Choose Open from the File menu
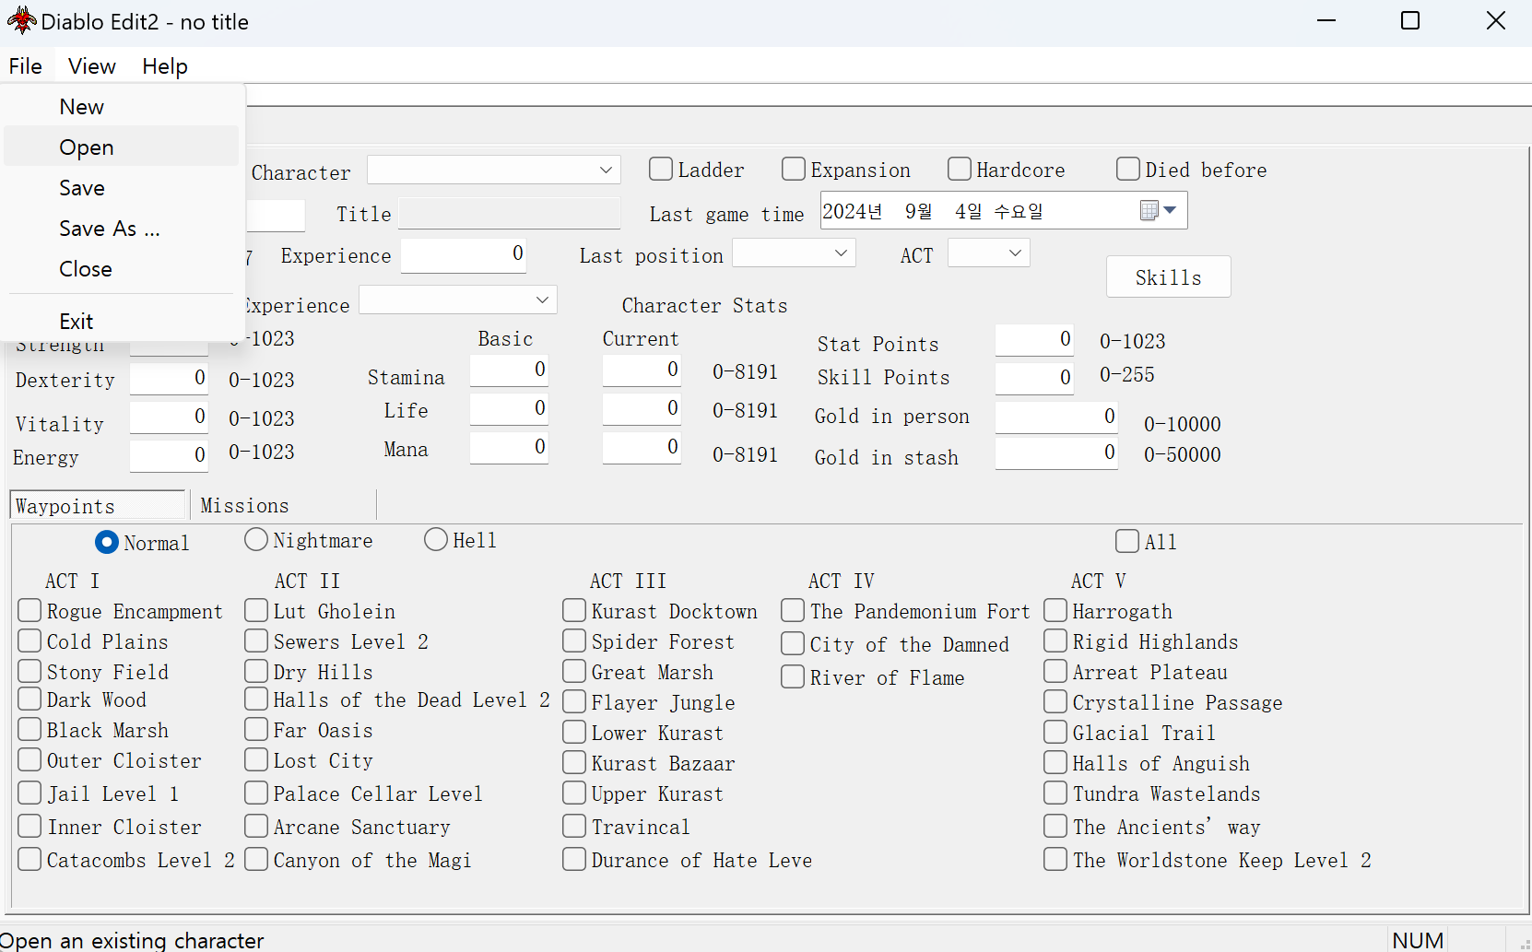Screen dimensions: 1532x952 122,147
